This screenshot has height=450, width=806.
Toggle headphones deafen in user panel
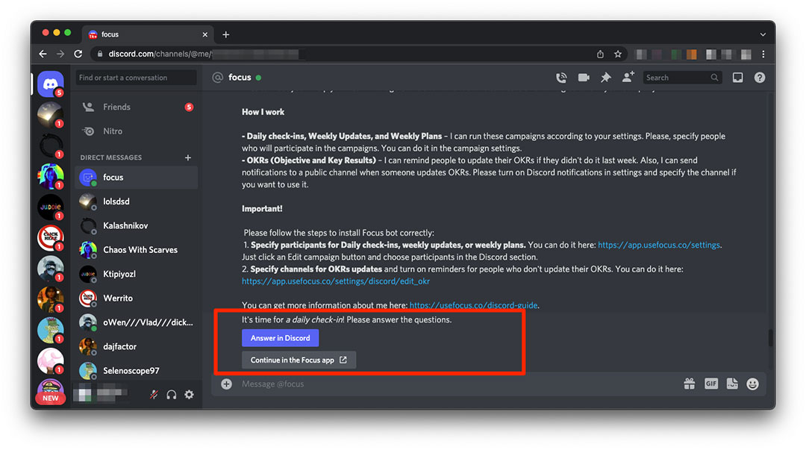pyautogui.click(x=171, y=395)
